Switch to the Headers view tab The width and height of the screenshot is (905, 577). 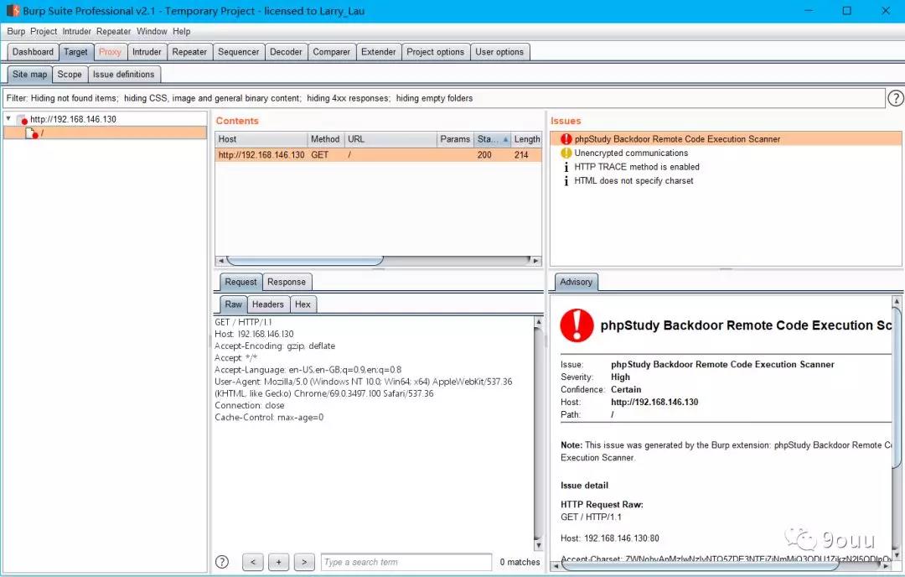(268, 304)
